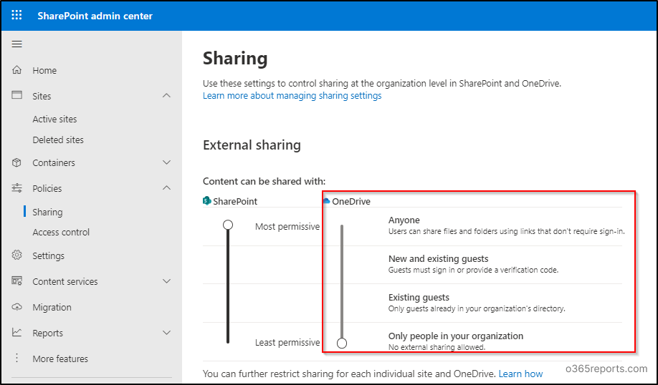Click the Policies sliders icon
The width and height of the screenshot is (658, 385).
(x=16, y=188)
